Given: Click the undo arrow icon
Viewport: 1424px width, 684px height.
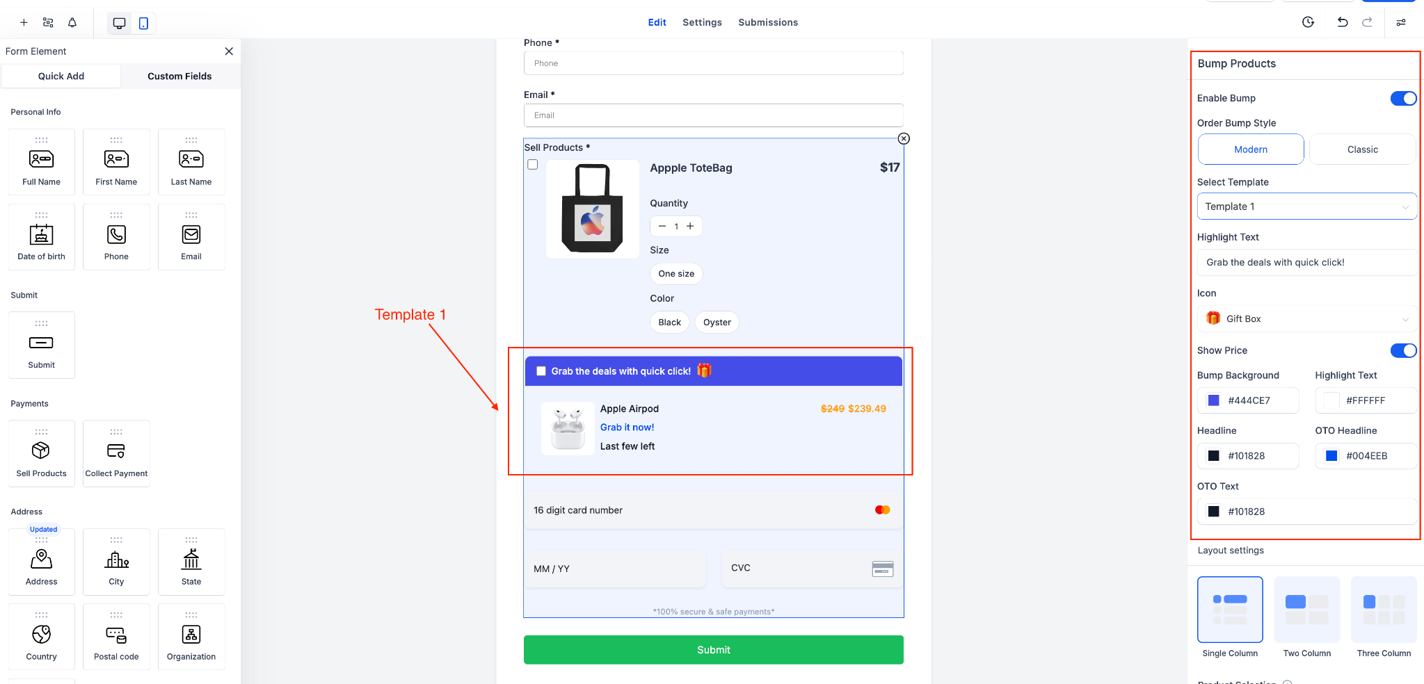Looking at the screenshot, I should point(1342,22).
